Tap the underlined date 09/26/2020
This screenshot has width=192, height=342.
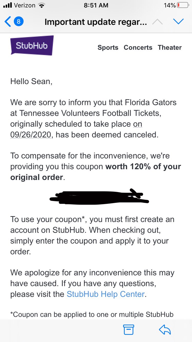31,135
